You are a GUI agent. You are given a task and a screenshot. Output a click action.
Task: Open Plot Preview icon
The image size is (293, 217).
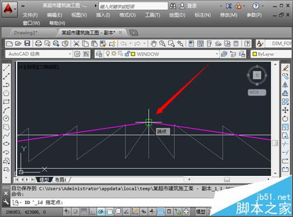tap(47, 43)
